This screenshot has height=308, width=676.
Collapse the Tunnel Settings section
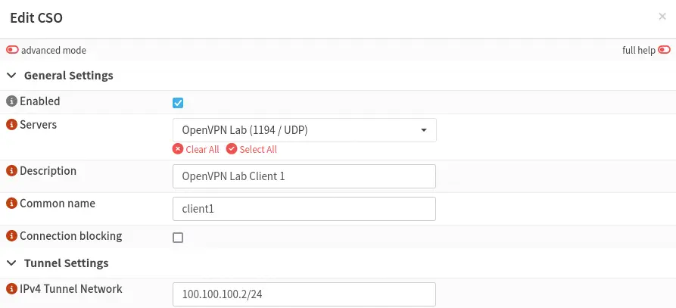pos(12,263)
